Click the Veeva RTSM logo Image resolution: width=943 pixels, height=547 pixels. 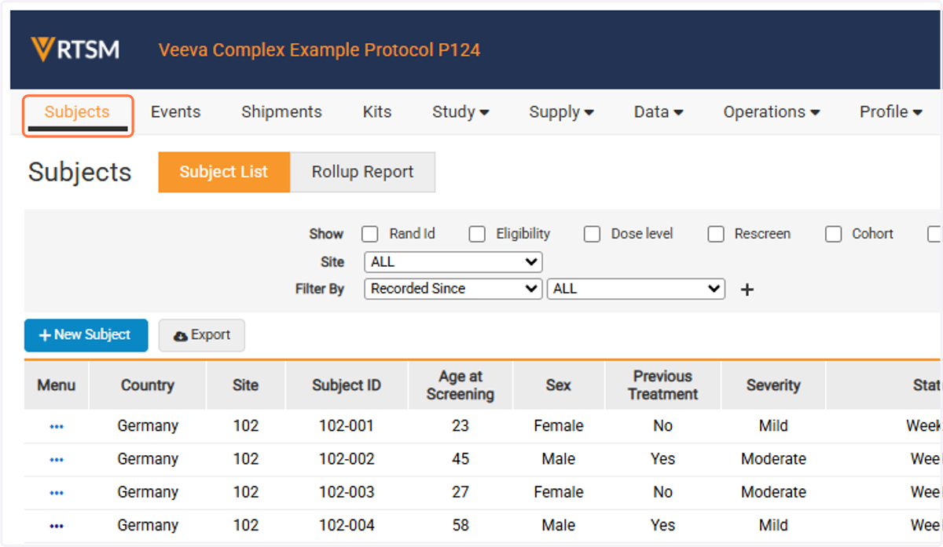75,49
